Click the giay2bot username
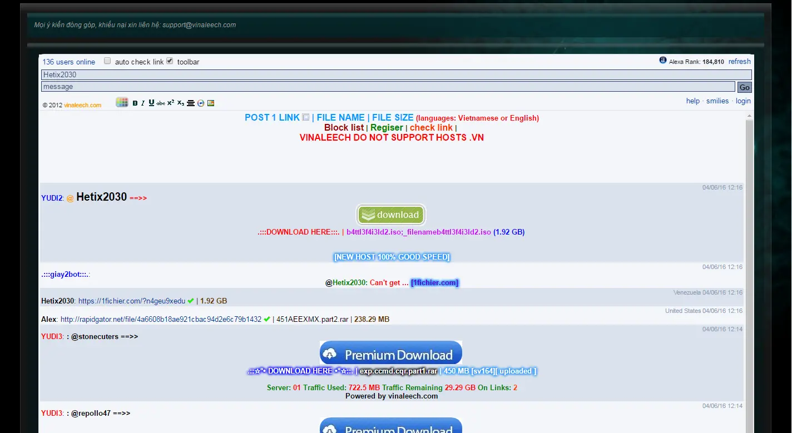 66,274
